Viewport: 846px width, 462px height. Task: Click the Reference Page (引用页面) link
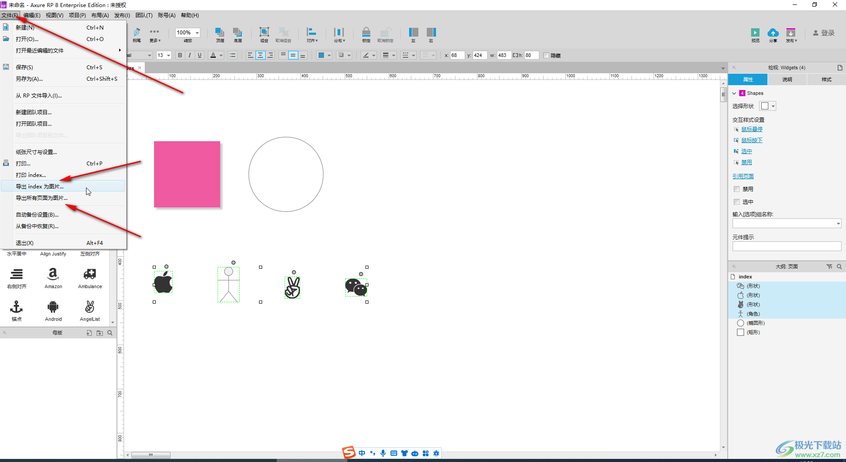743,176
